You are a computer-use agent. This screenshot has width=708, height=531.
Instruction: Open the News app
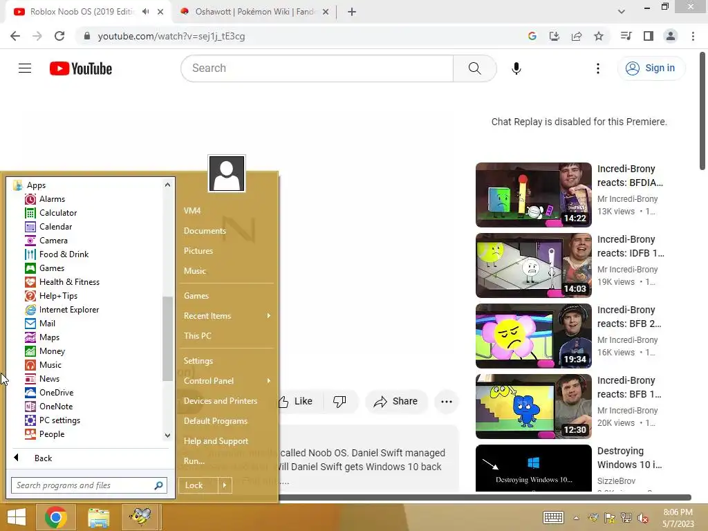(42, 379)
